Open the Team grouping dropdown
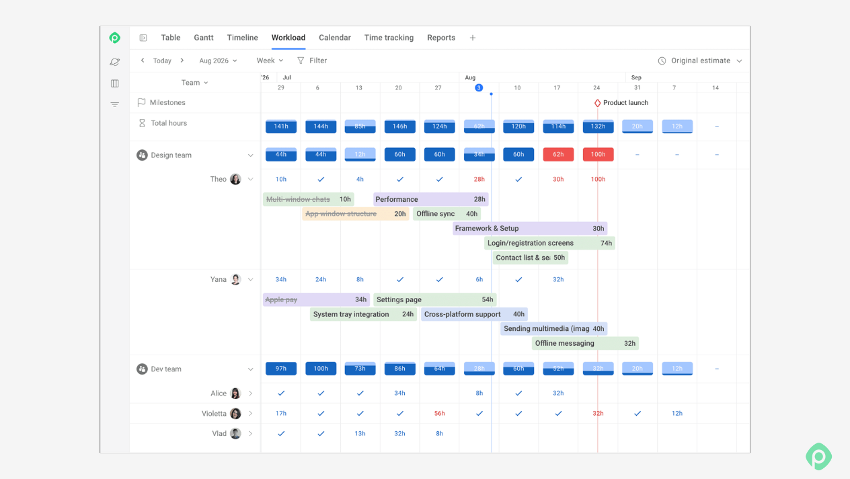The width and height of the screenshot is (850, 479). click(x=194, y=83)
